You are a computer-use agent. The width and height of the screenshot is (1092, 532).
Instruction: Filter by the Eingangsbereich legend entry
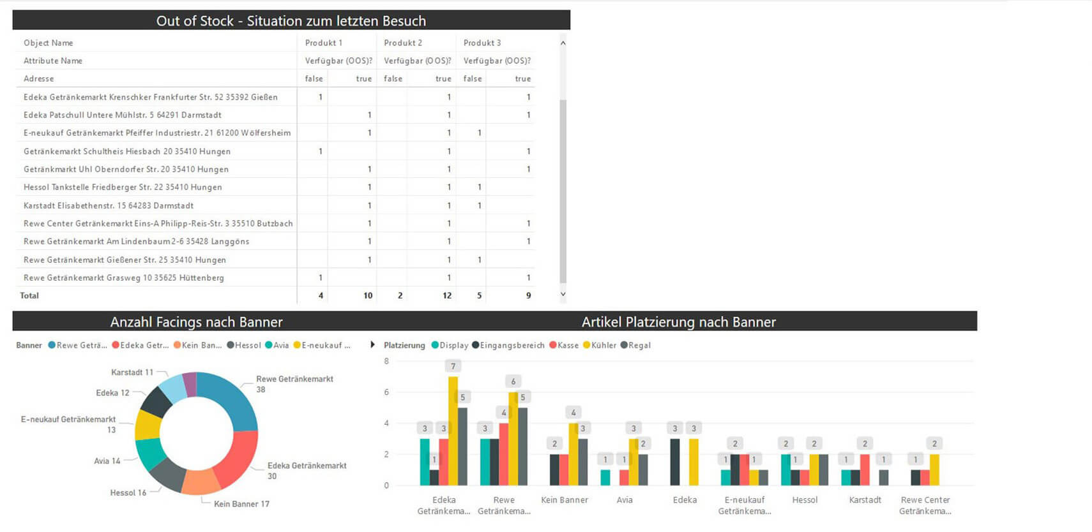508,346
